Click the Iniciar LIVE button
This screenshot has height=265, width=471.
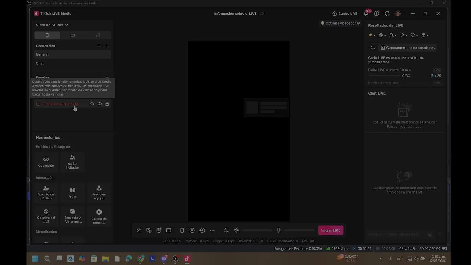330,230
